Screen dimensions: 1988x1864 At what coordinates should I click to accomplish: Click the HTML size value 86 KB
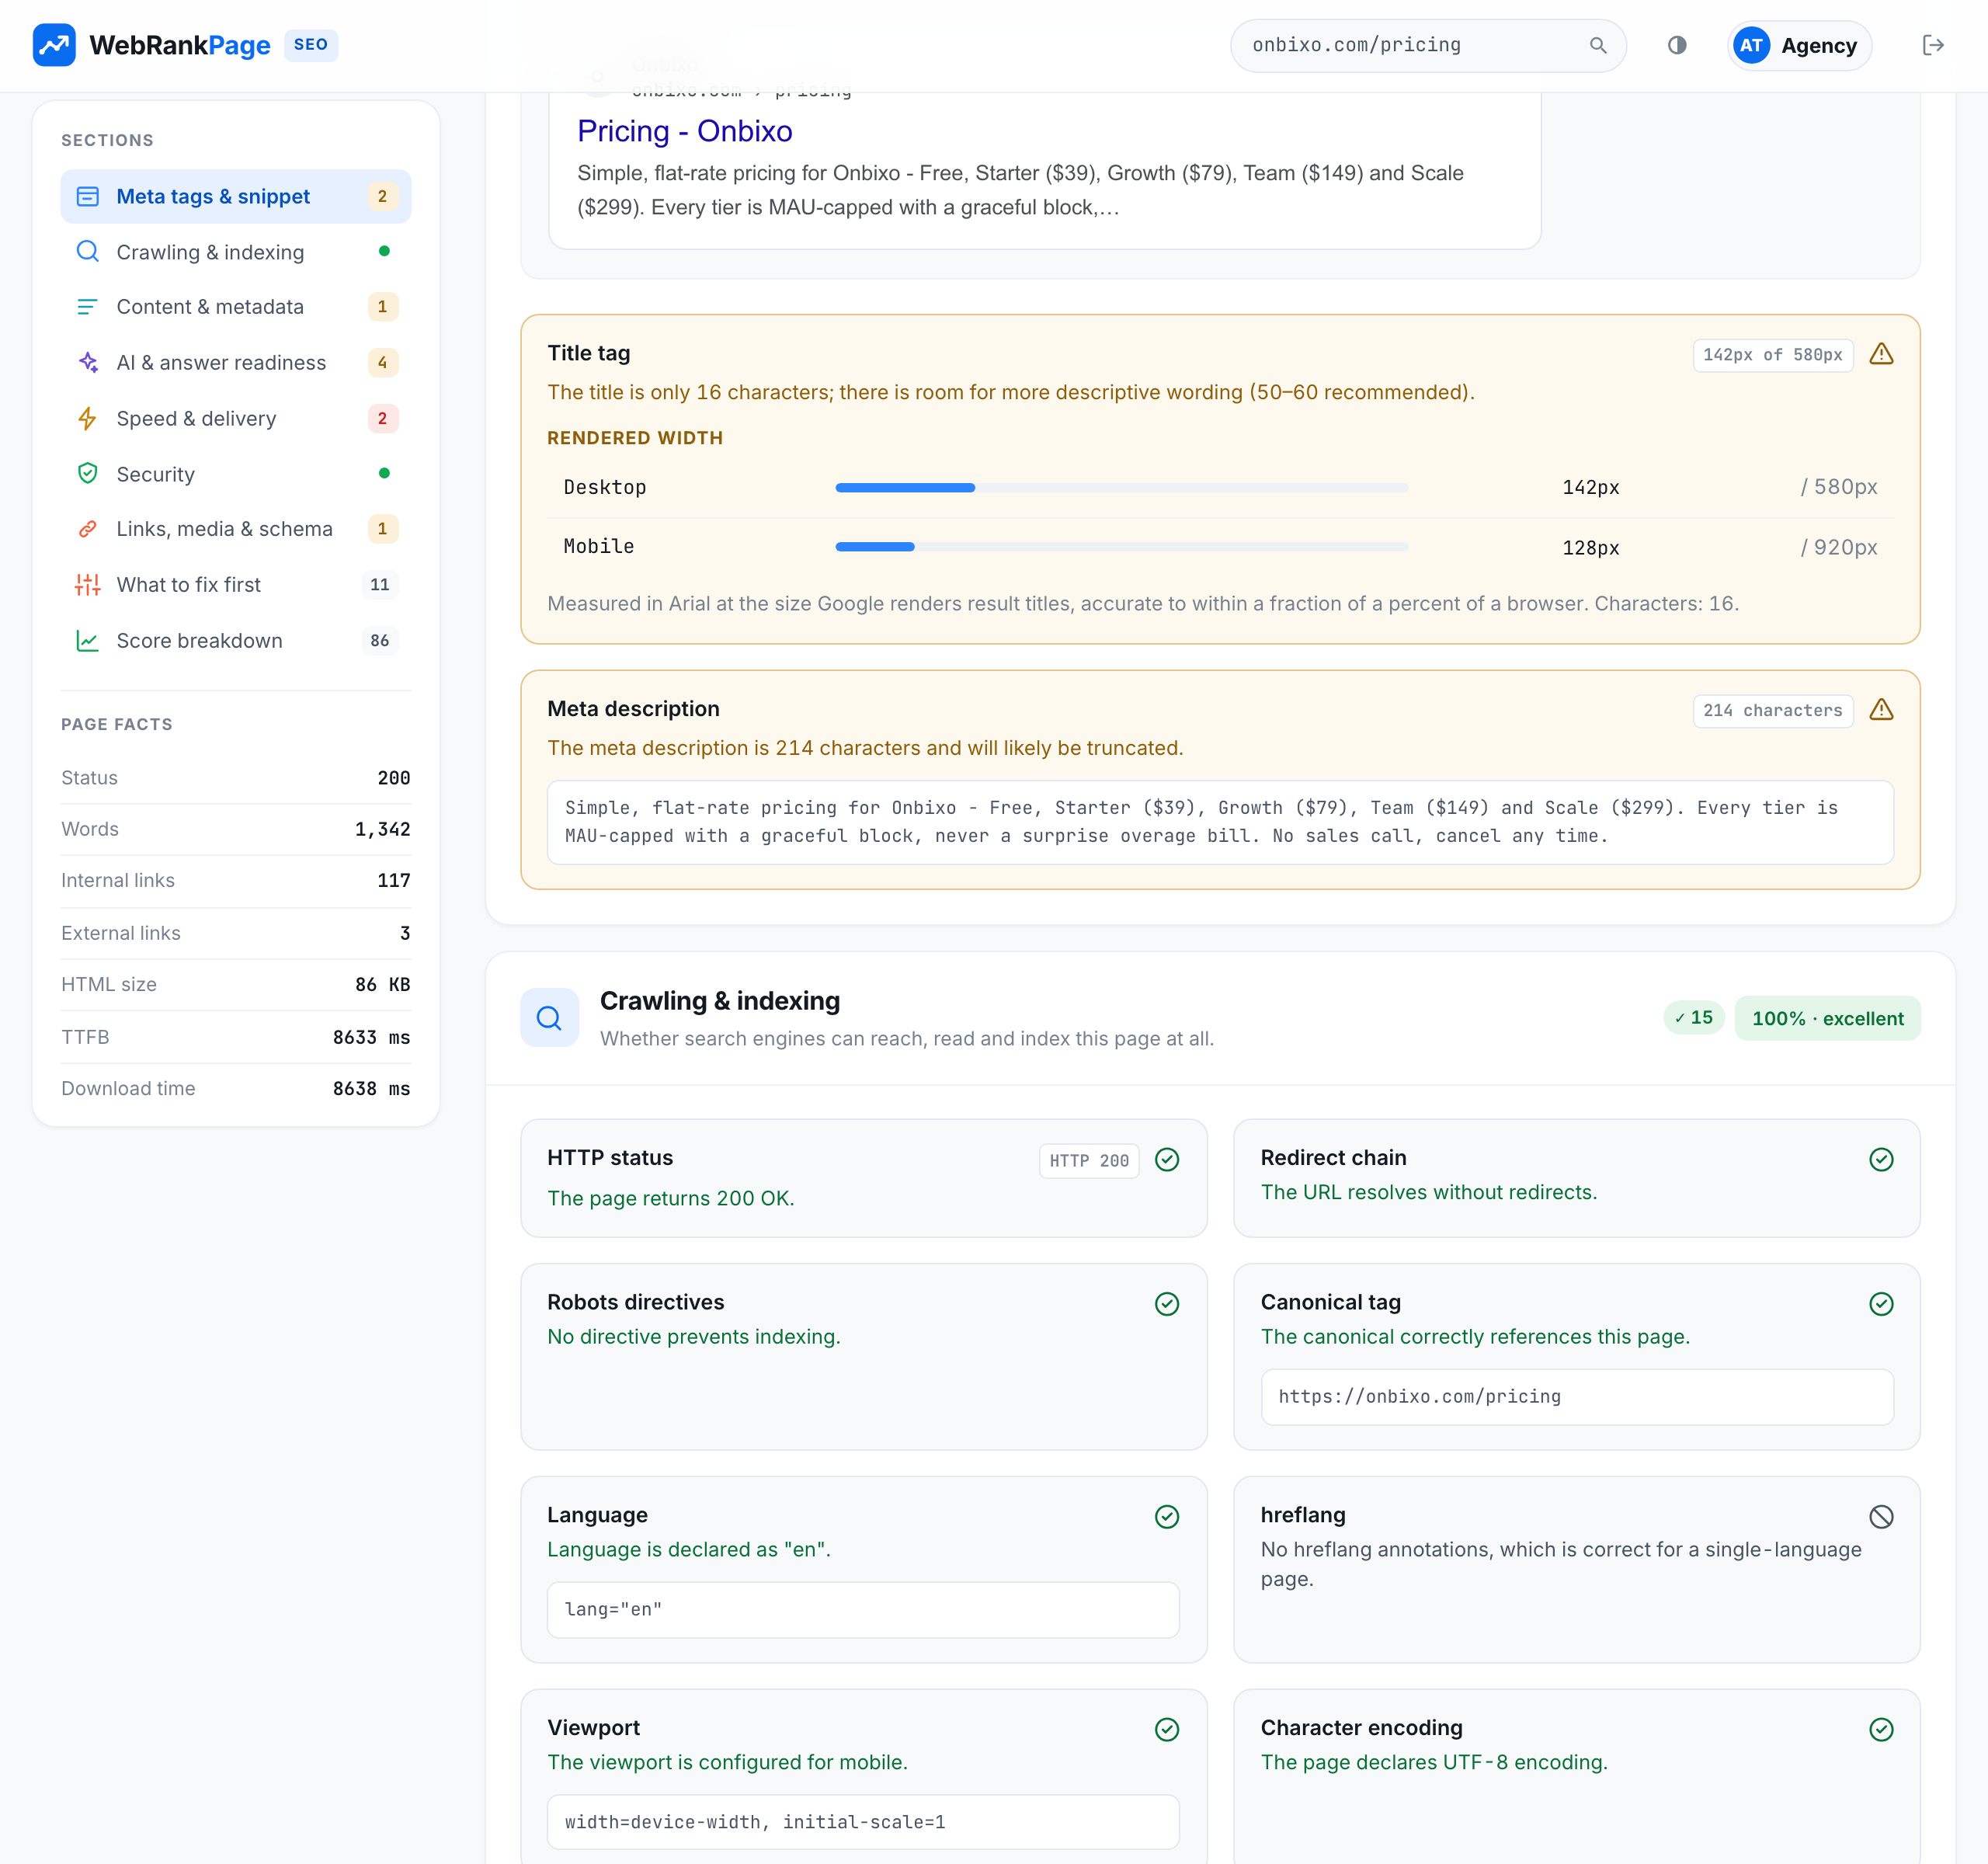tap(382, 985)
